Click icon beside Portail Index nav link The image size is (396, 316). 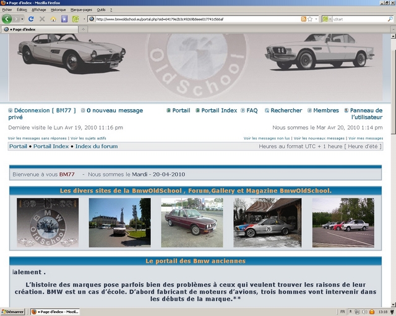[x=198, y=110]
